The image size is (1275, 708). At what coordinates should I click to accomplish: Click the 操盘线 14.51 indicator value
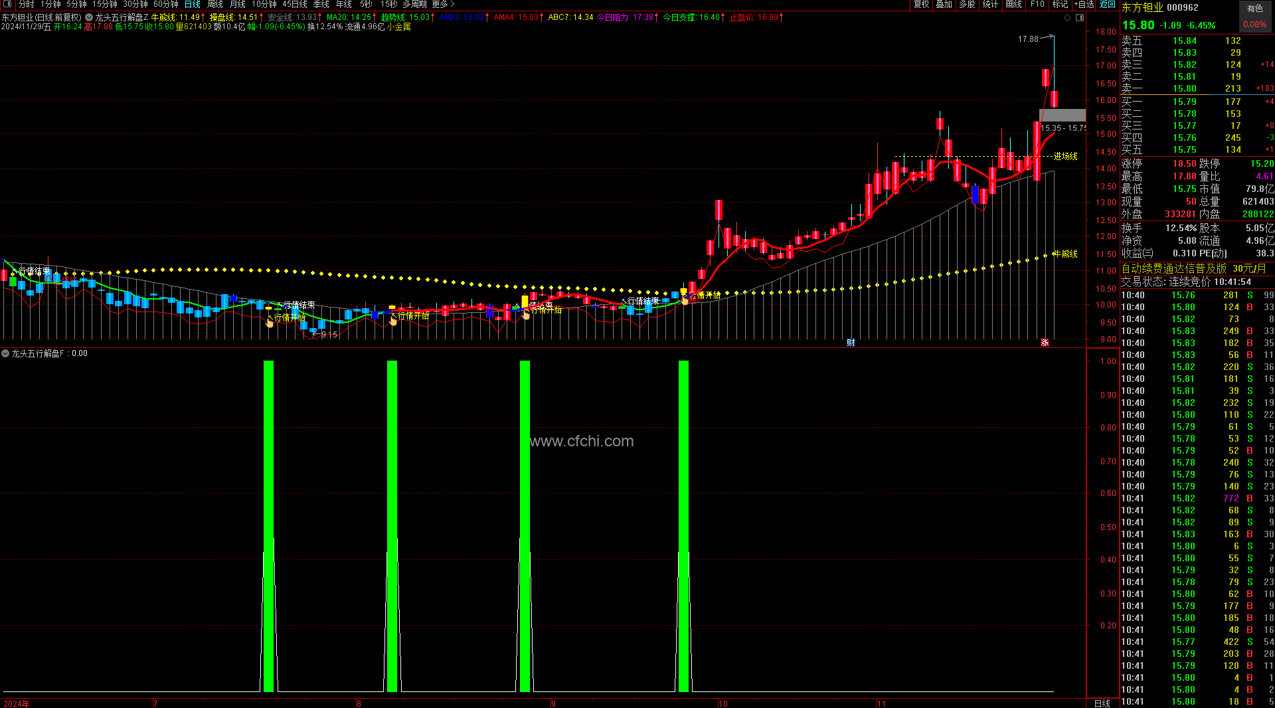[236, 18]
